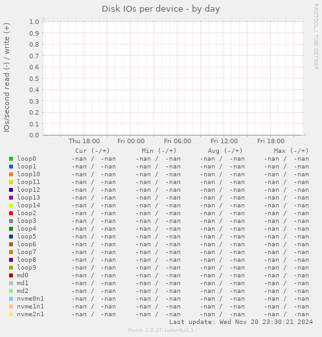
Task: Select the nvme2n1 device label
Action: point(30,314)
